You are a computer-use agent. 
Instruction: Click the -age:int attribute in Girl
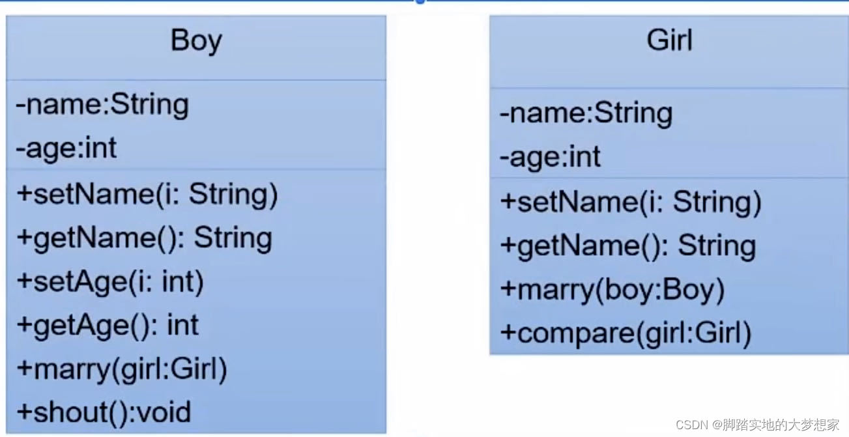550,157
